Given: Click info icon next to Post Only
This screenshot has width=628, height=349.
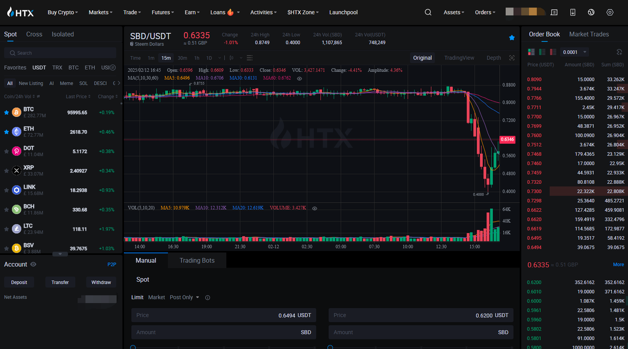Looking at the screenshot, I should 208,298.
